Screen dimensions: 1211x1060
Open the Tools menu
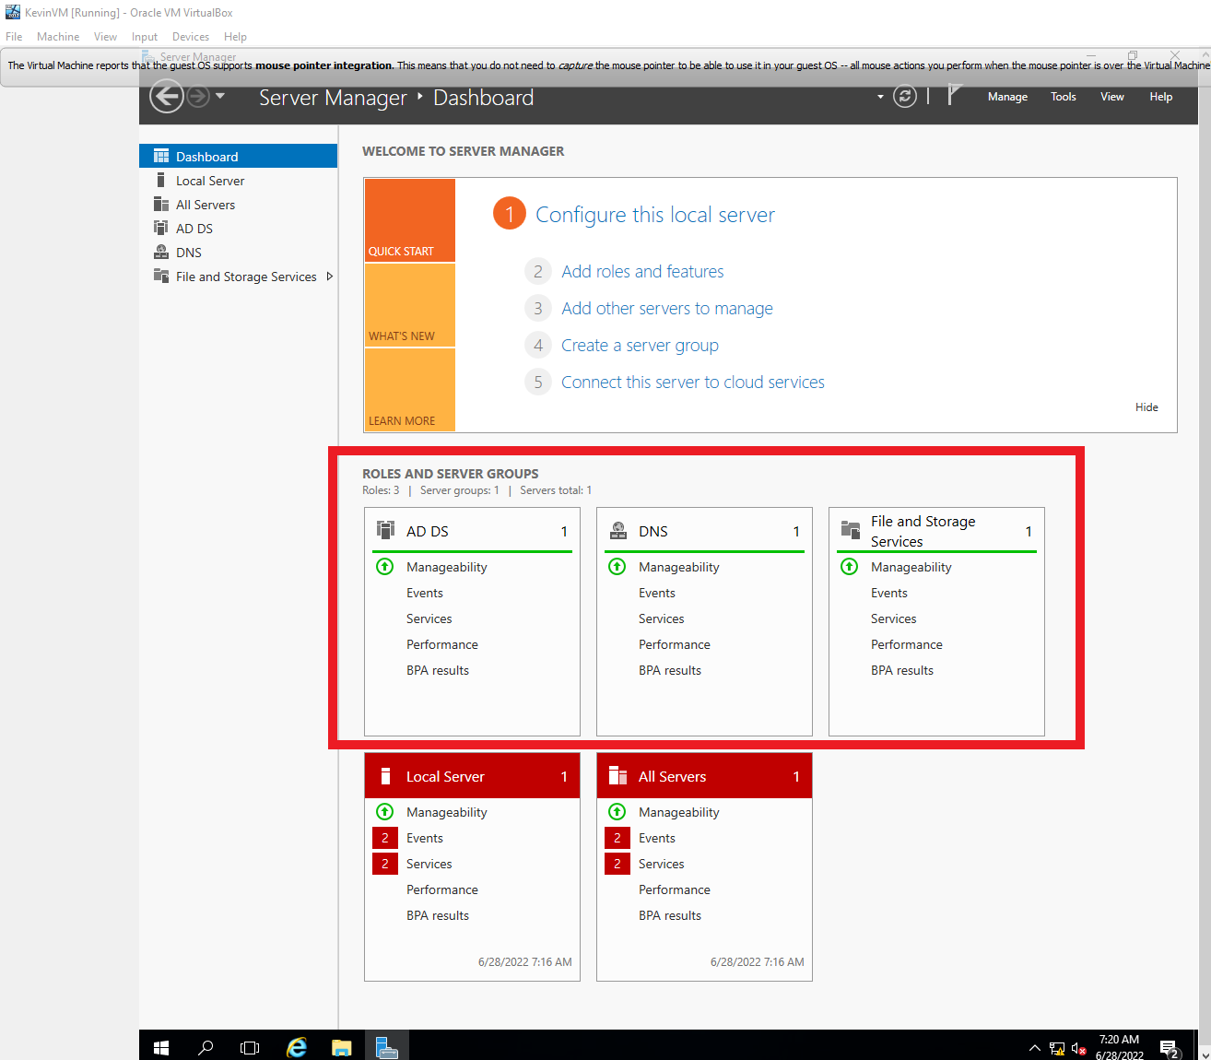[x=1063, y=96]
